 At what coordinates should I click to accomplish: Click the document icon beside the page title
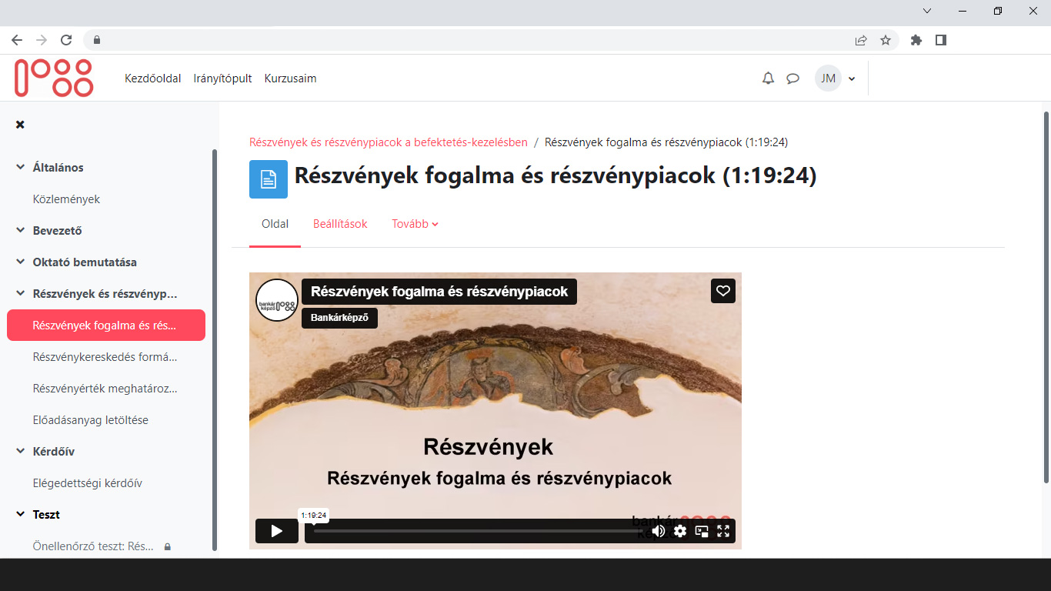(x=267, y=179)
